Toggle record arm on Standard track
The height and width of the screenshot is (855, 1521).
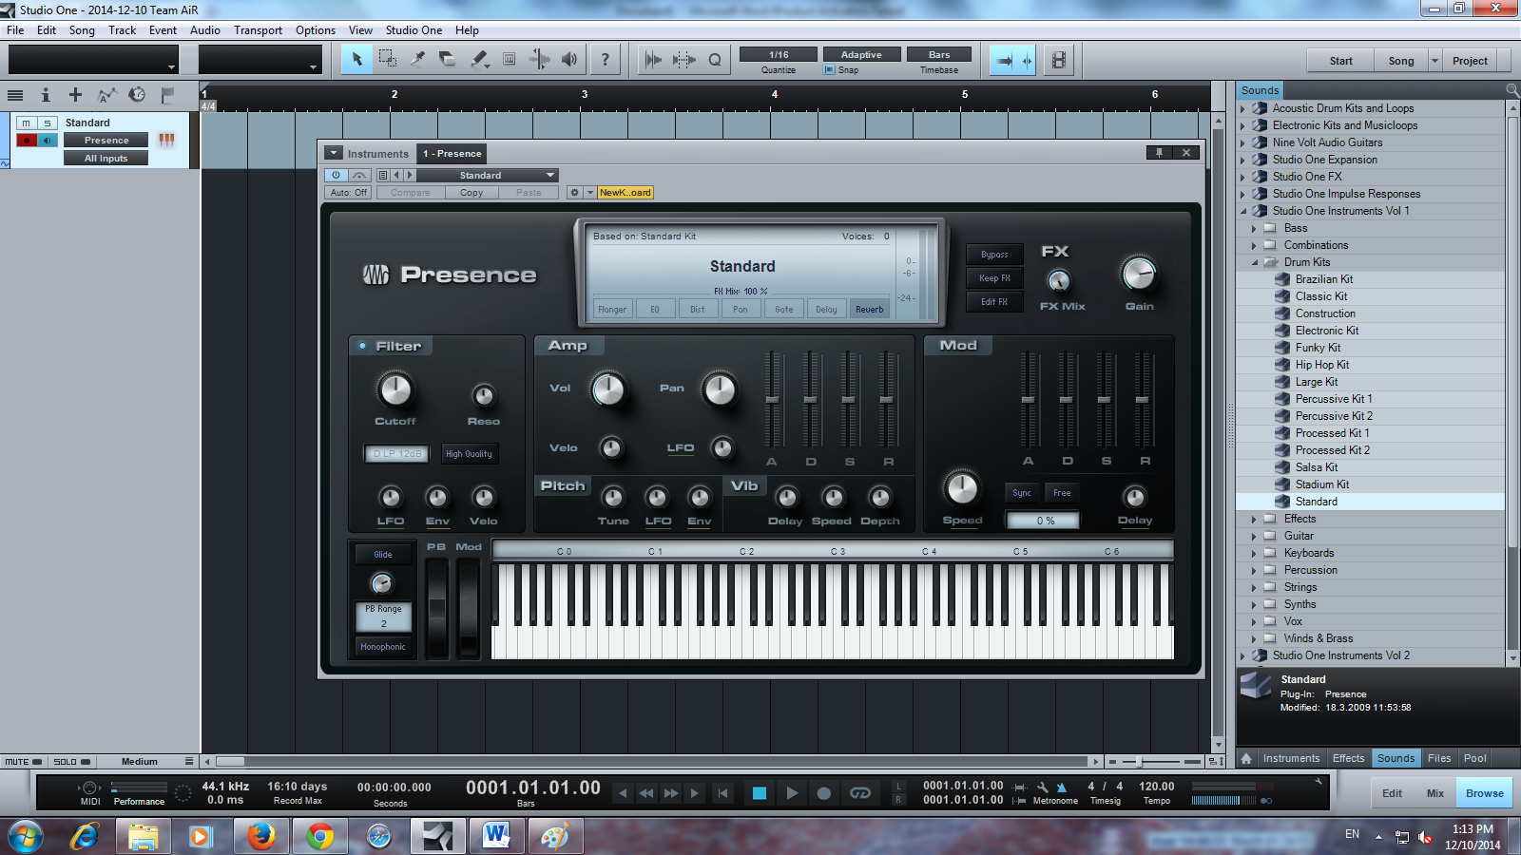(27, 140)
